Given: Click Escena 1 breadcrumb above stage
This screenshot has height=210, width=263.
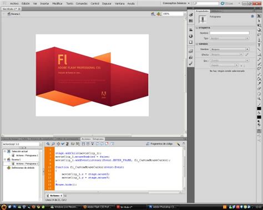Looking at the screenshot, I should 14,14.
